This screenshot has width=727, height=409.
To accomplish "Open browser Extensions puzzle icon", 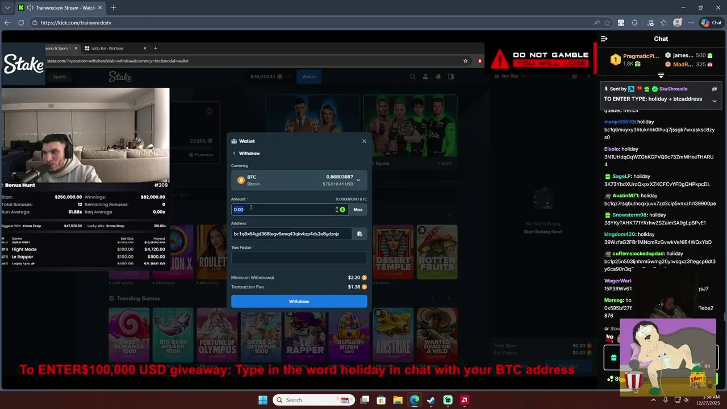I will 635,23.
